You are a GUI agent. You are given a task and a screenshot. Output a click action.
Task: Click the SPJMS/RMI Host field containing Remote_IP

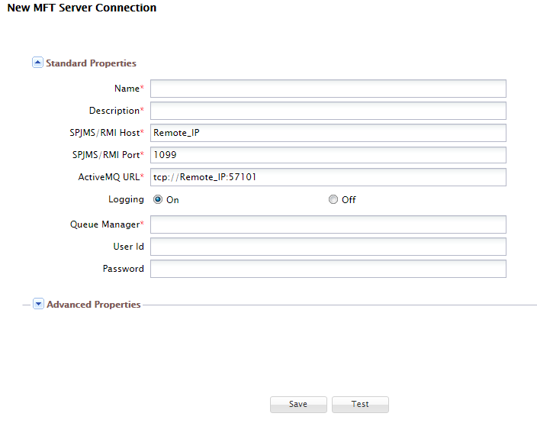click(328, 133)
